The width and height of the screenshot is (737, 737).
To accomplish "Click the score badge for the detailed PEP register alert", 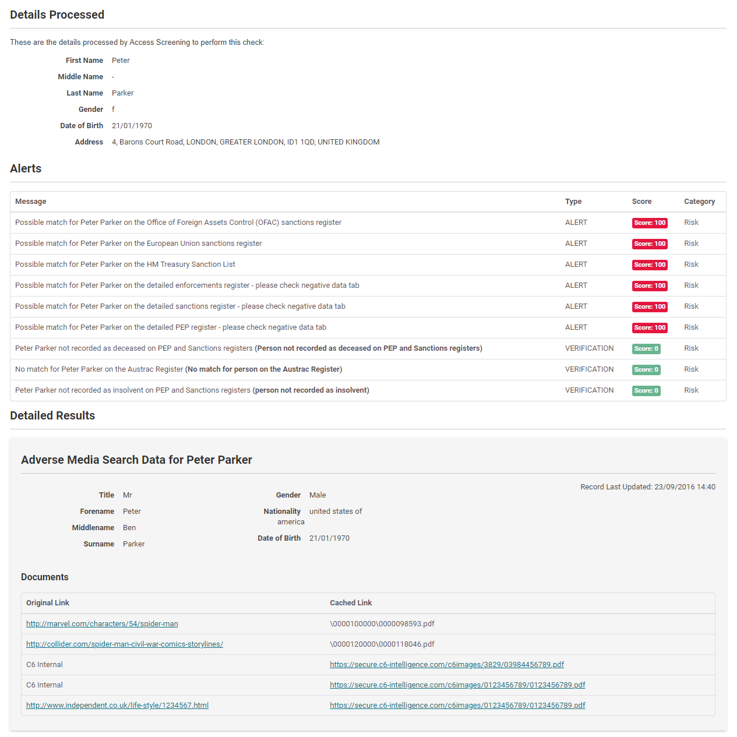I will point(650,328).
